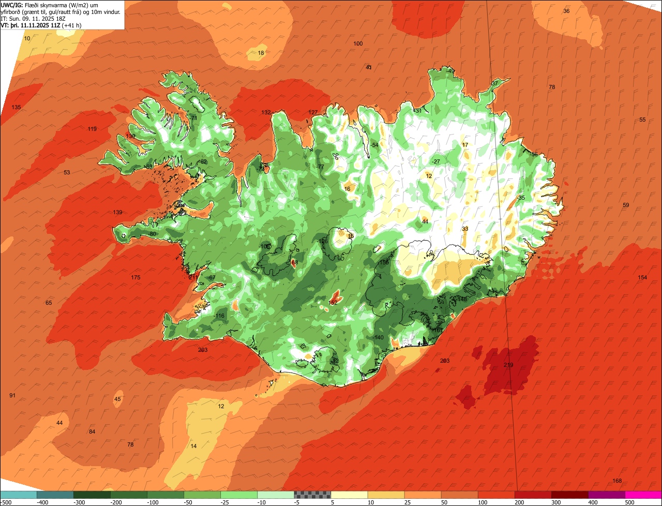Select the yellow 10 to 25 legend swatch
The image size is (662, 506).
385,495
